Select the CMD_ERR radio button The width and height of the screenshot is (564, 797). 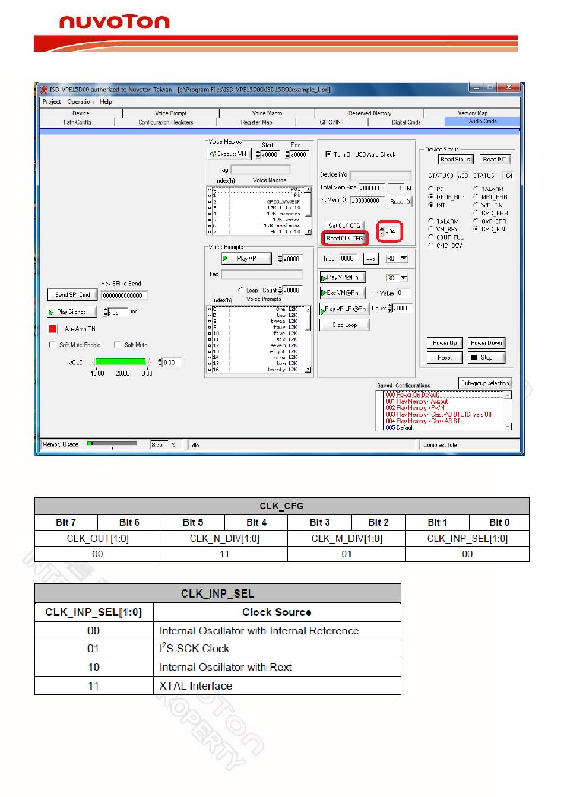point(476,213)
